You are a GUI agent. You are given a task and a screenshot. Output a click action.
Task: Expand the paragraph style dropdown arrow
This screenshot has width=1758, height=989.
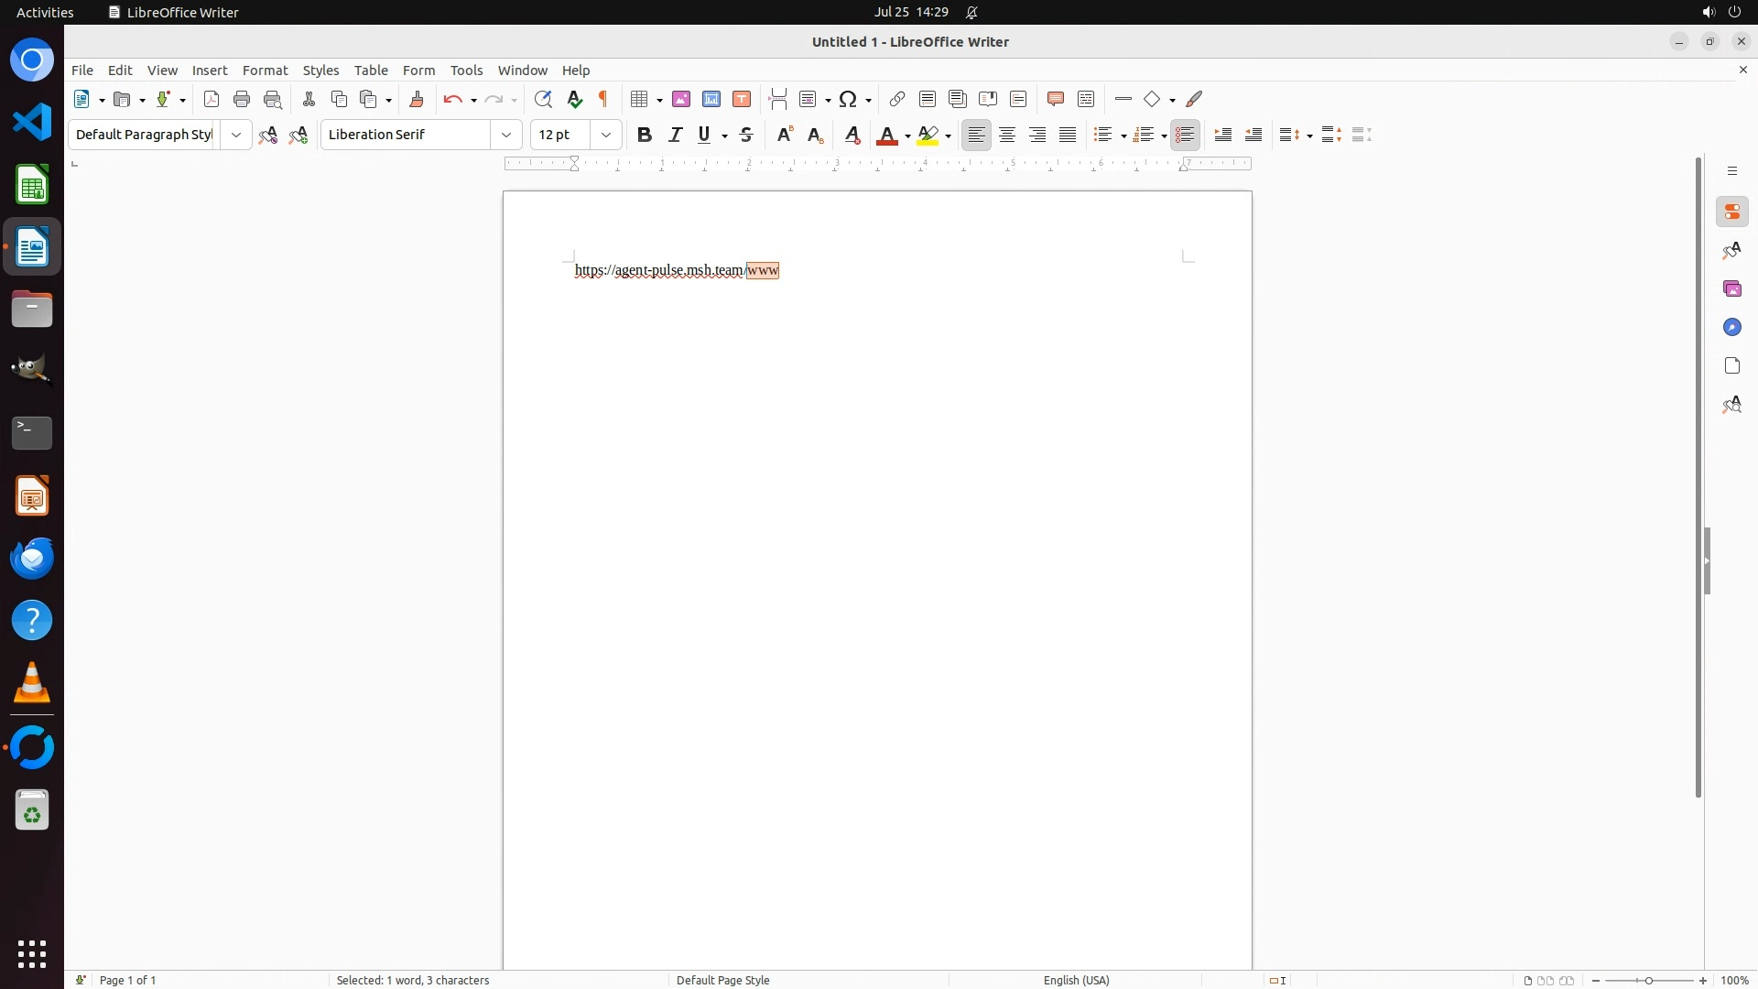(236, 135)
